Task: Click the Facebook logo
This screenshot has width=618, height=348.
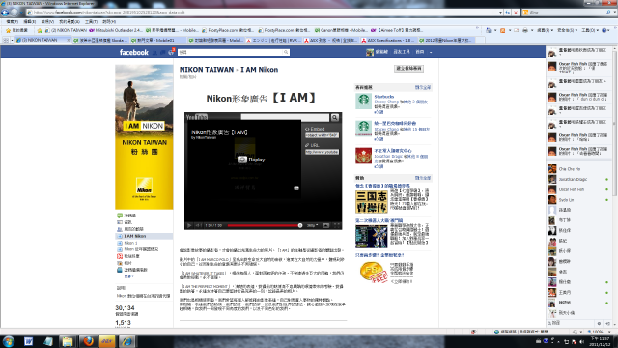Action: (x=134, y=52)
